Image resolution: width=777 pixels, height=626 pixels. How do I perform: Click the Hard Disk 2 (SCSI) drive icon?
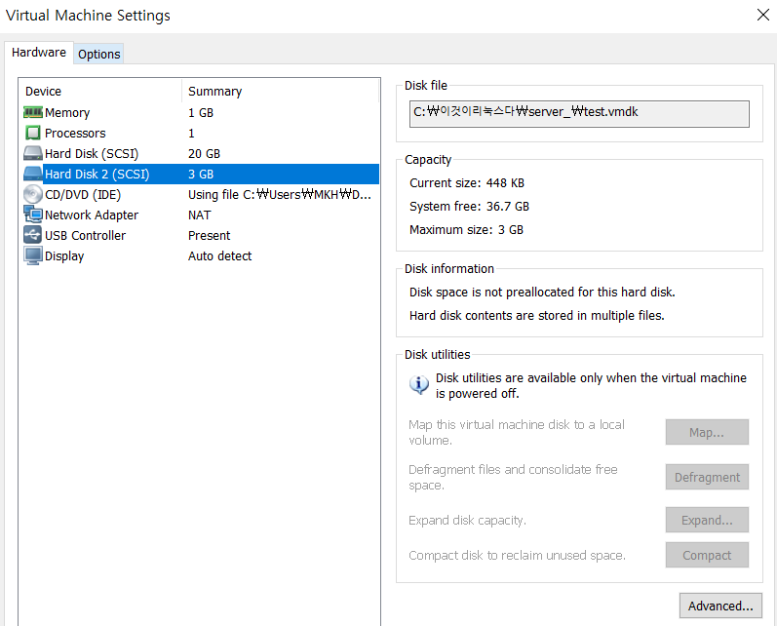33,174
